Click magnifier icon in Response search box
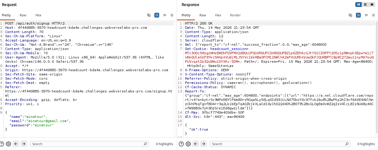The image size is (378, 150). pyautogui.click(x=347, y=144)
